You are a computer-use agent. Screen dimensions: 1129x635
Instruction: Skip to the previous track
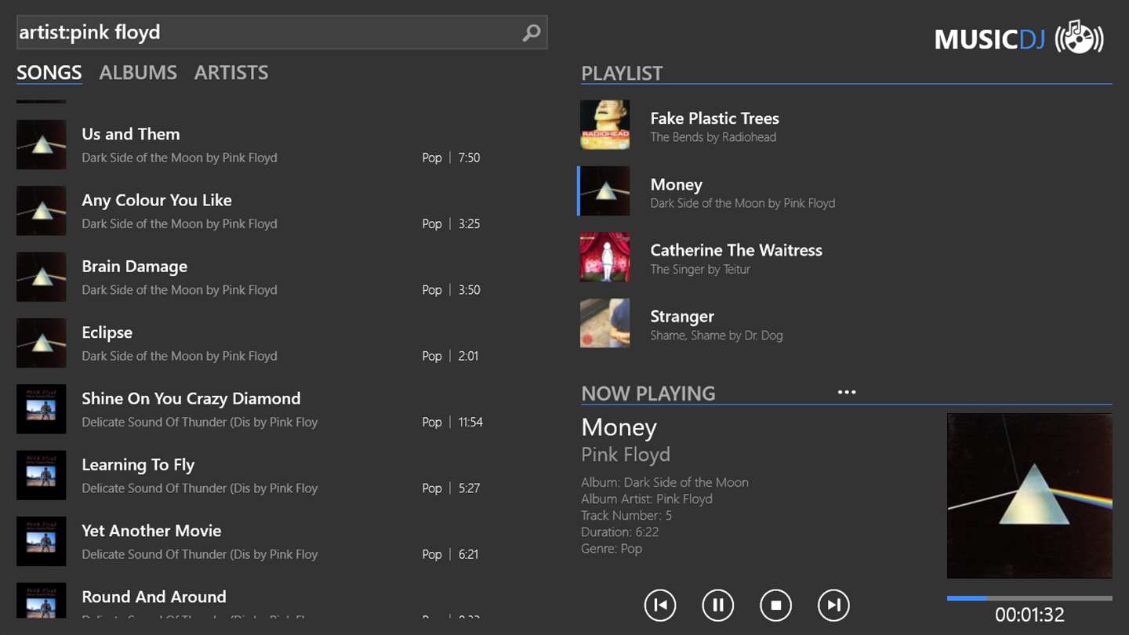660,605
